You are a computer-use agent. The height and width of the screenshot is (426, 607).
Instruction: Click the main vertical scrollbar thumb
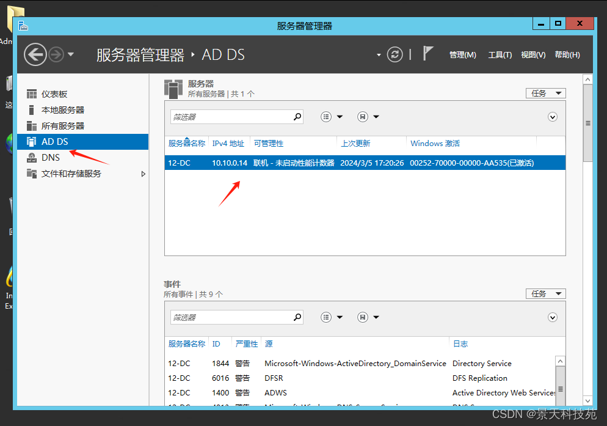tap(587, 123)
